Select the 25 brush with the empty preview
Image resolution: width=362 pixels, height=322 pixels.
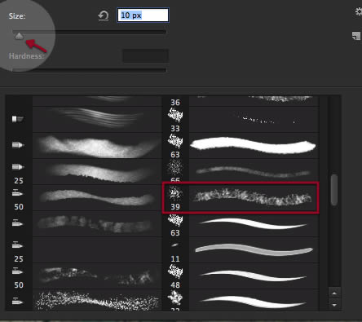point(84,249)
